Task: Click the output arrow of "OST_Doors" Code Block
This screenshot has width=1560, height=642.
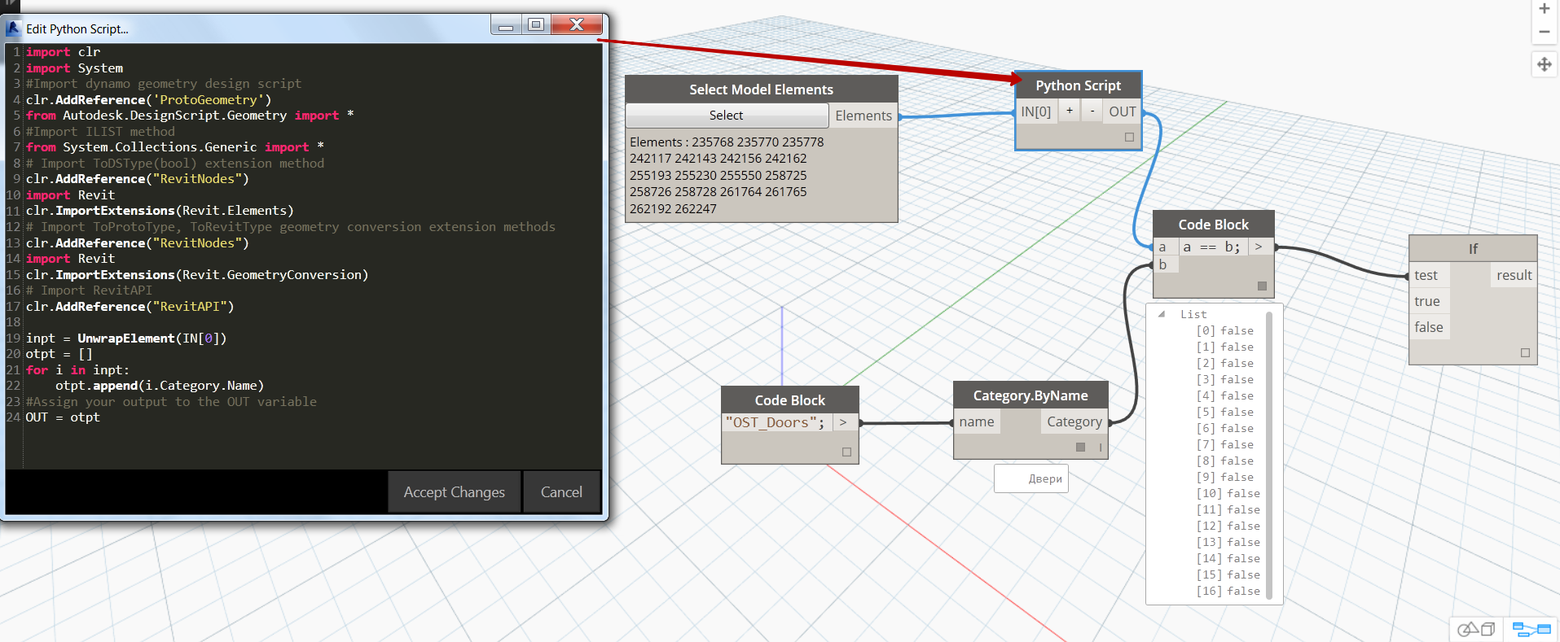Action: point(843,422)
